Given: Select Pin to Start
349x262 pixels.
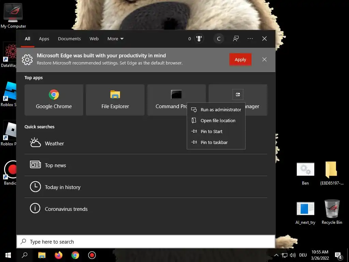Looking at the screenshot, I should (216, 131).
